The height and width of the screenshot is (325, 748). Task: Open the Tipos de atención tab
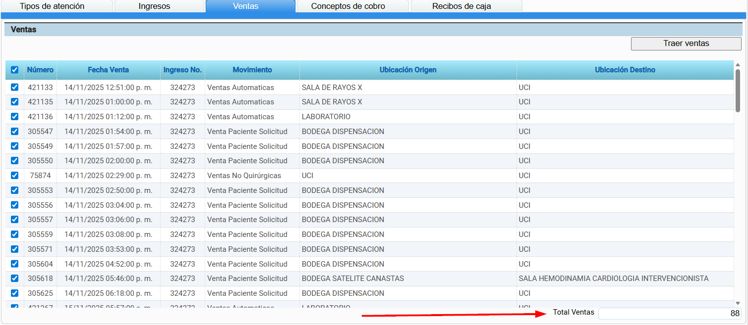point(52,6)
